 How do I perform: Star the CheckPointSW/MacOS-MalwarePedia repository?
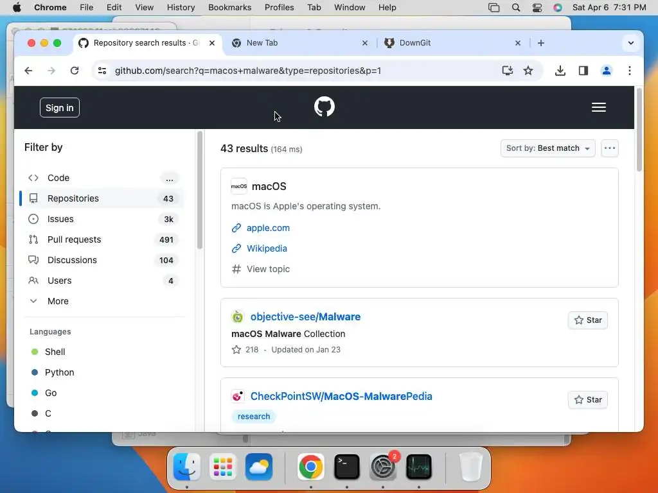(x=587, y=400)
